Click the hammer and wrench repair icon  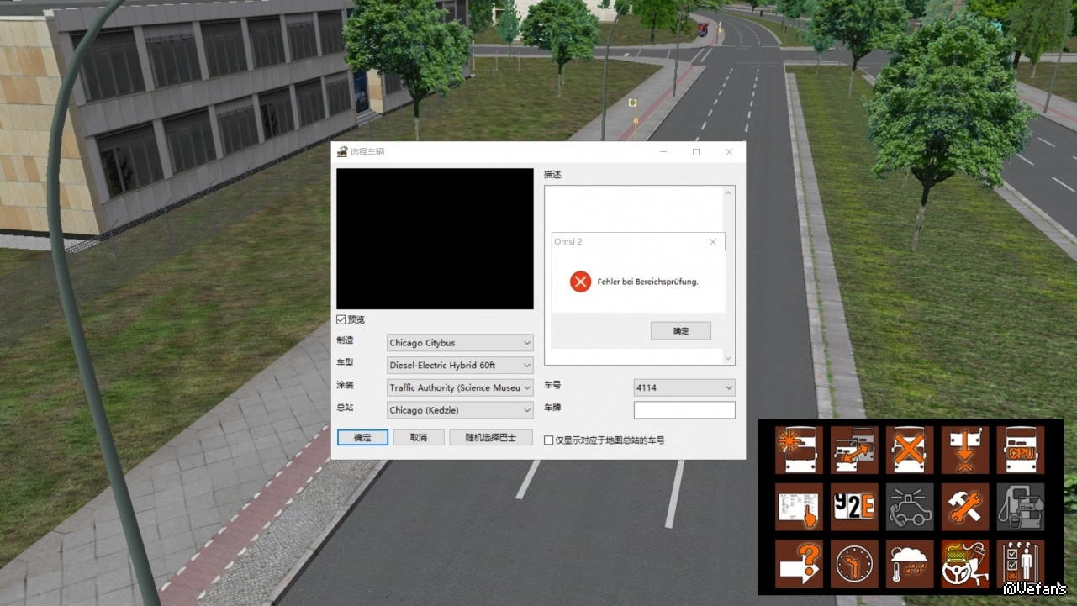965,507
